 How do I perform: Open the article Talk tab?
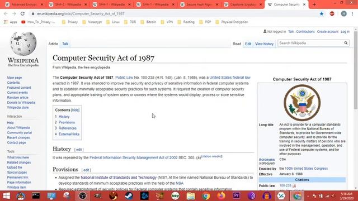[65, 44]
